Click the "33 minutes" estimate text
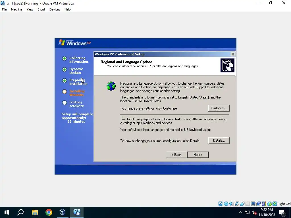This screenshot has height=218, width=291. (76, 121)
